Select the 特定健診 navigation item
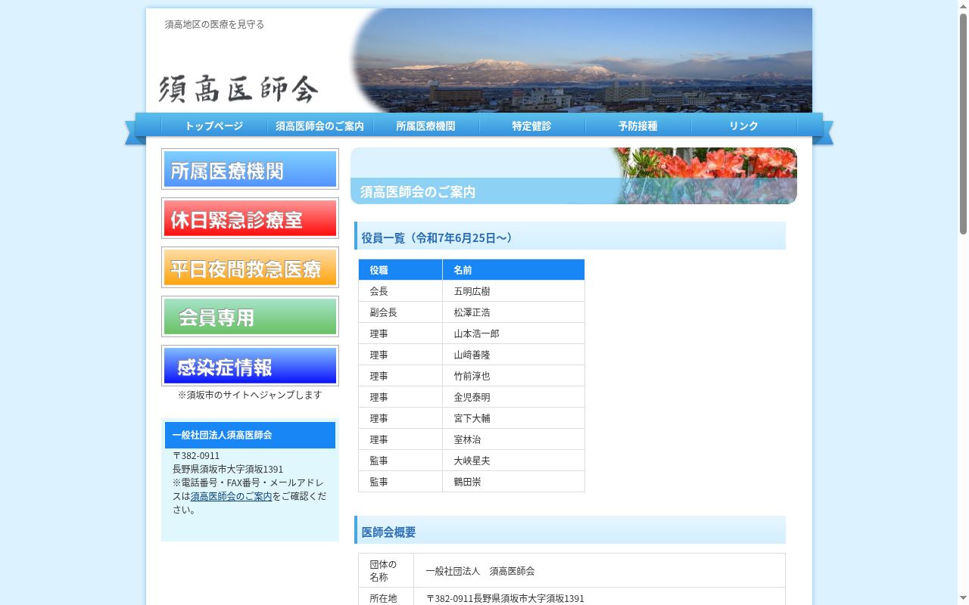 [x=532, y=126]
